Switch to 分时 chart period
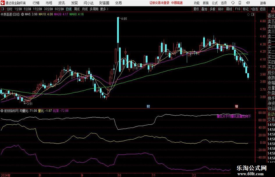Image resolution: width=275 pixels, height=177 pixels. 10,9
